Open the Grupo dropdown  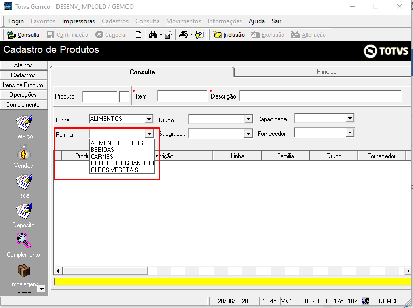click(248, 119)
